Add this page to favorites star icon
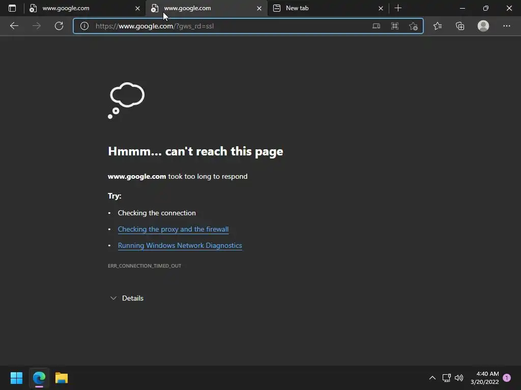 [413, 26]
